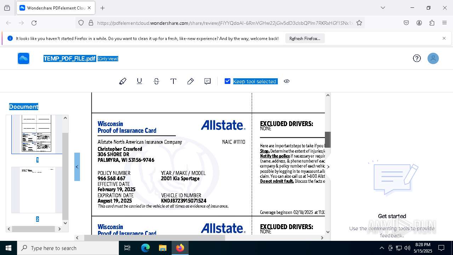The width and height of the screenshot is (453, 255).
Task: Click the Firefox taskbar icon
Action: click(x=180, y=248)
